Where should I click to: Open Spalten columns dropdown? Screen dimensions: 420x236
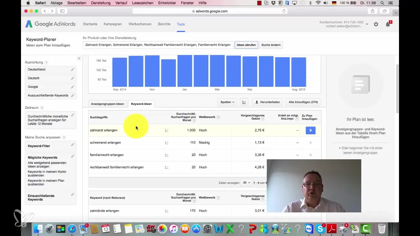click(x=227, y=102)
